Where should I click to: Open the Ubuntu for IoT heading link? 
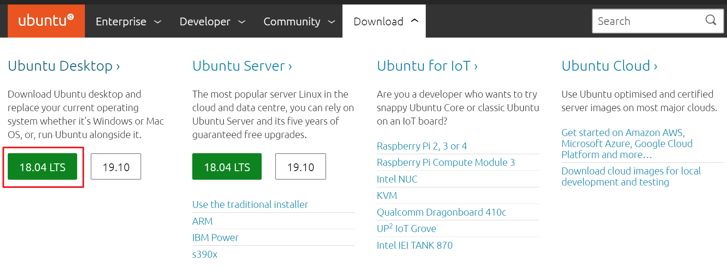[427, 66]
